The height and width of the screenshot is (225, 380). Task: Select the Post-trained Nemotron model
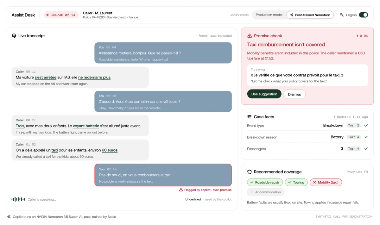click(310, 15)
